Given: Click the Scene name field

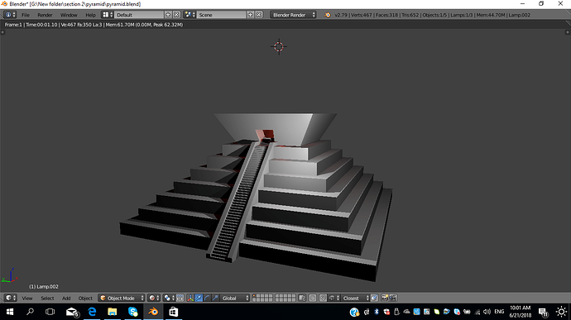Looking at the screenshot, I should (x=222, y=15).
